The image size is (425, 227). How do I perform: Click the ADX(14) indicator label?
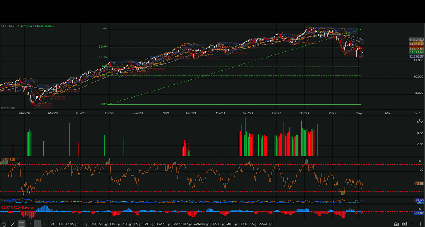pos(11,200)
